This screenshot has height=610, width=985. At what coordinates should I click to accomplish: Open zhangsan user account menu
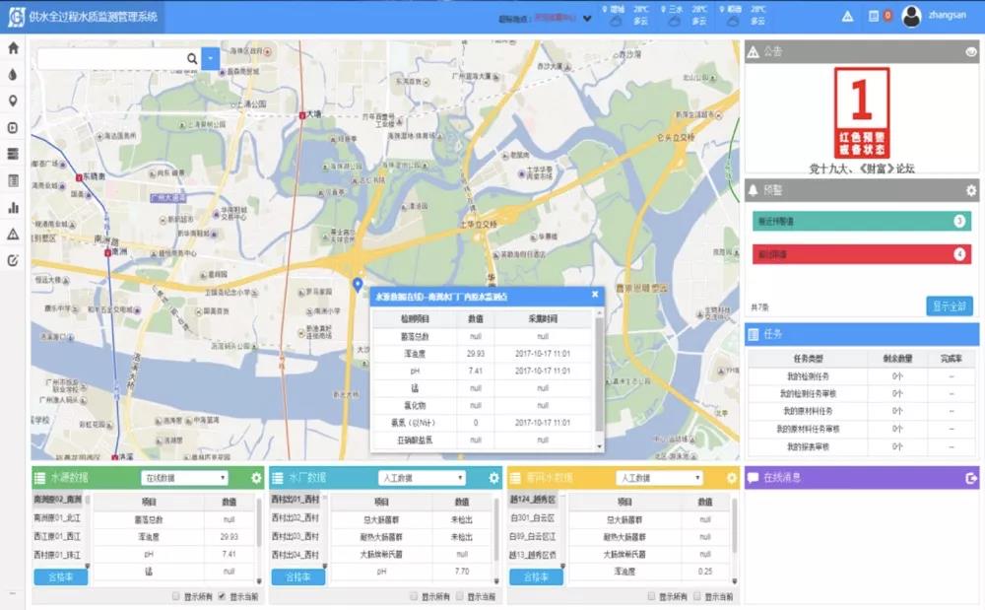pos(929,16)
